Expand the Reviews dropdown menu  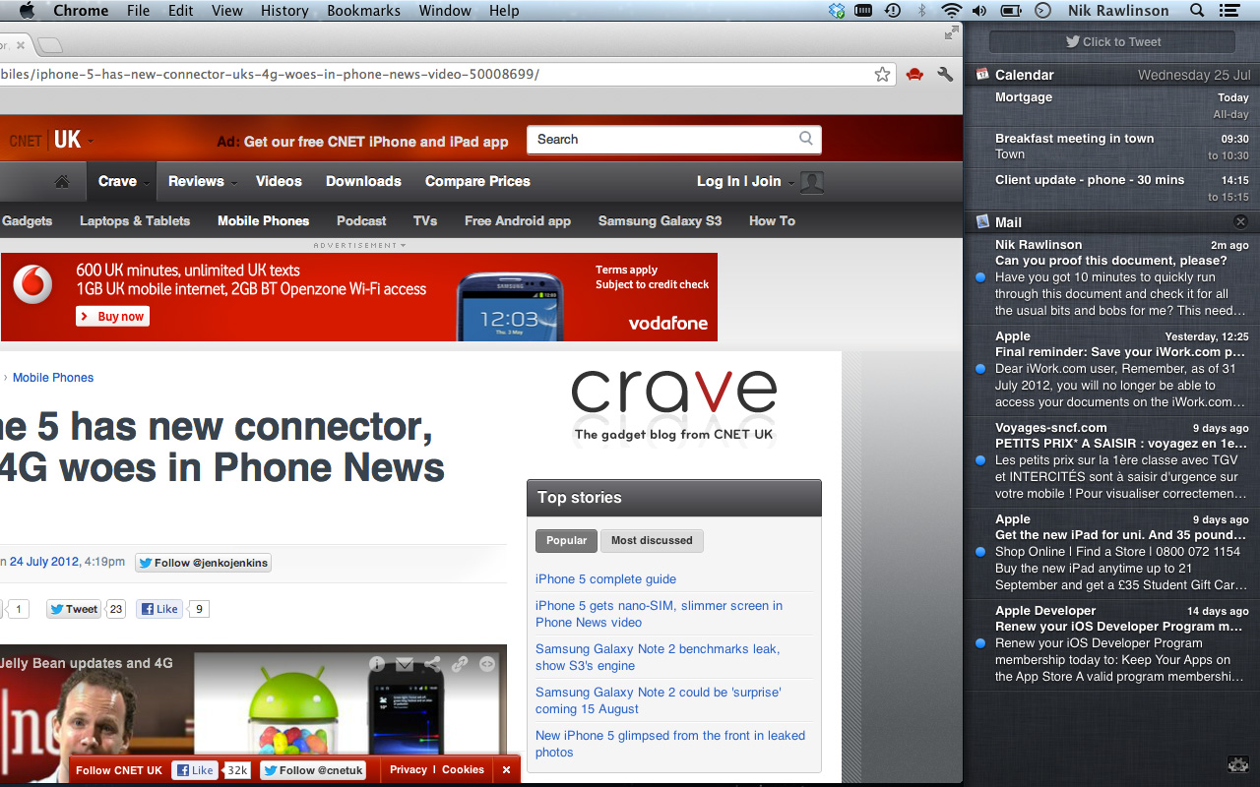point(234,182)
